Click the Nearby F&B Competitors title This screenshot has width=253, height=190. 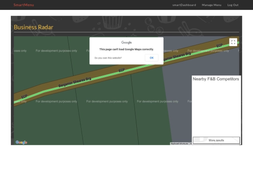[216, 79]
